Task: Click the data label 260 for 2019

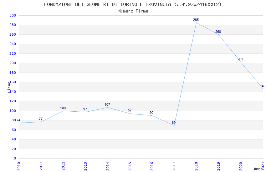Action: [x=218, y=32]
